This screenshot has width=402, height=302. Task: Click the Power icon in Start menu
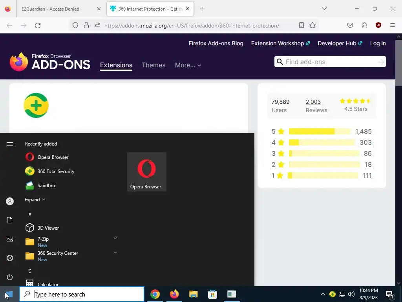tap(10, 277)
